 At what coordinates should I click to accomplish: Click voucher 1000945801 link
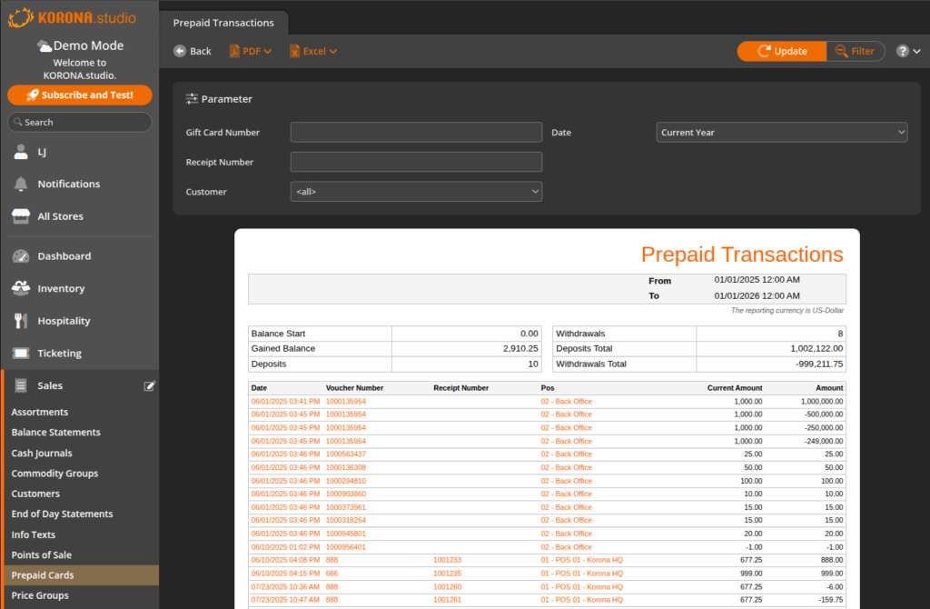(x=346, y=534)
